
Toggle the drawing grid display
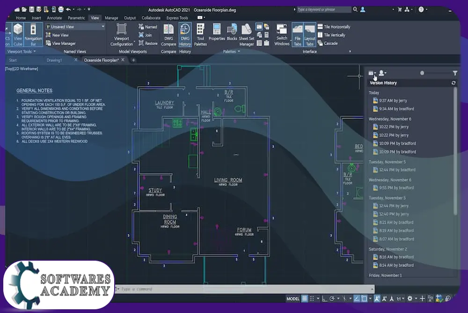coord(305,299)
